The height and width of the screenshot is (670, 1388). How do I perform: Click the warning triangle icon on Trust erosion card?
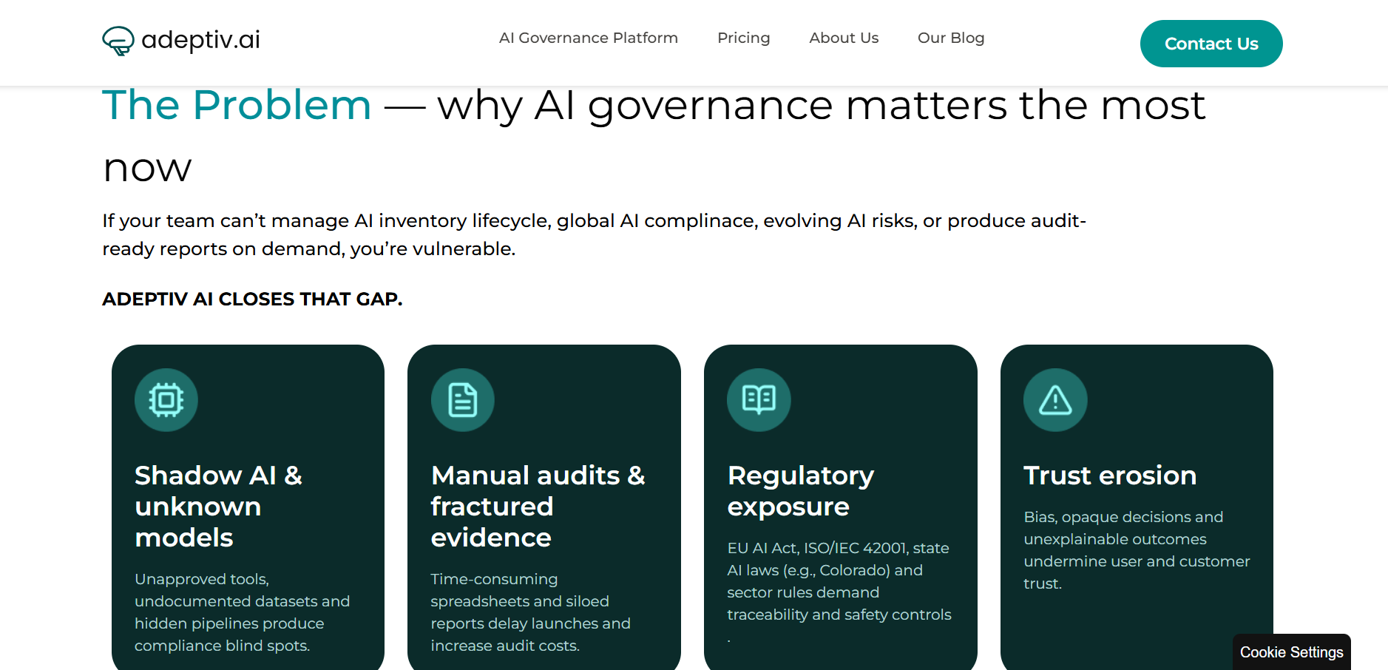click(x=1055, y=399)
